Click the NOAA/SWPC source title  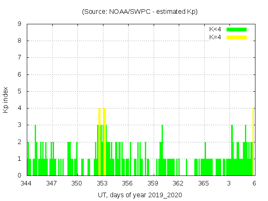[x=140, y=12]
